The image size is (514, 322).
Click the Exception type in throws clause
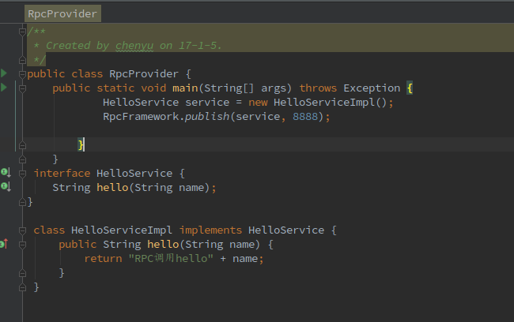(371, 88)
